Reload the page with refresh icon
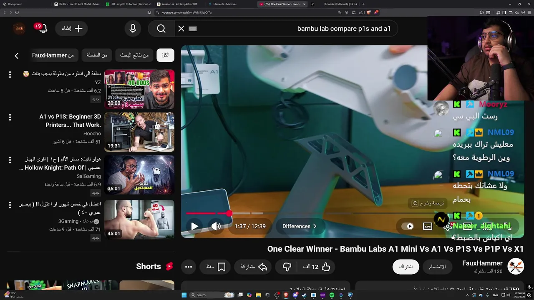Viewport: 534px width, 300px height. (17, 12)
